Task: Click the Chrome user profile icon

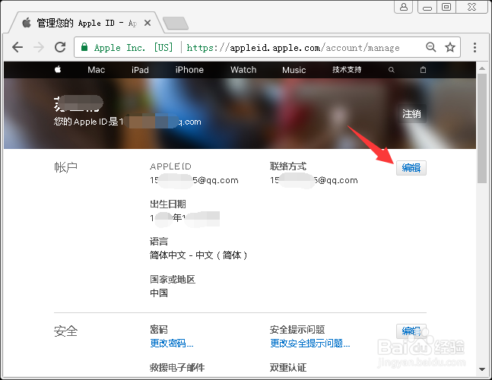Action: [404, 7]
